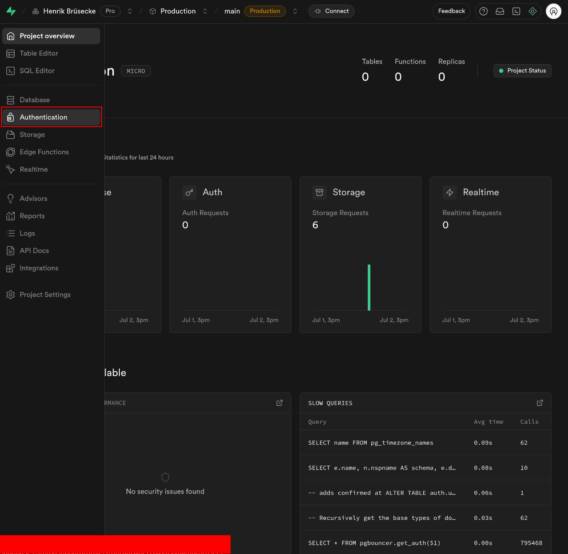
Task: Open the inline SQL terminal icon
Action: (x=516, y=11)
